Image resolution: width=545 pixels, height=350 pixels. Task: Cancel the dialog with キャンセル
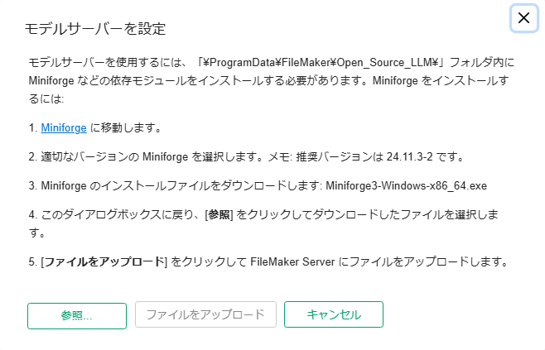[334, 315]
